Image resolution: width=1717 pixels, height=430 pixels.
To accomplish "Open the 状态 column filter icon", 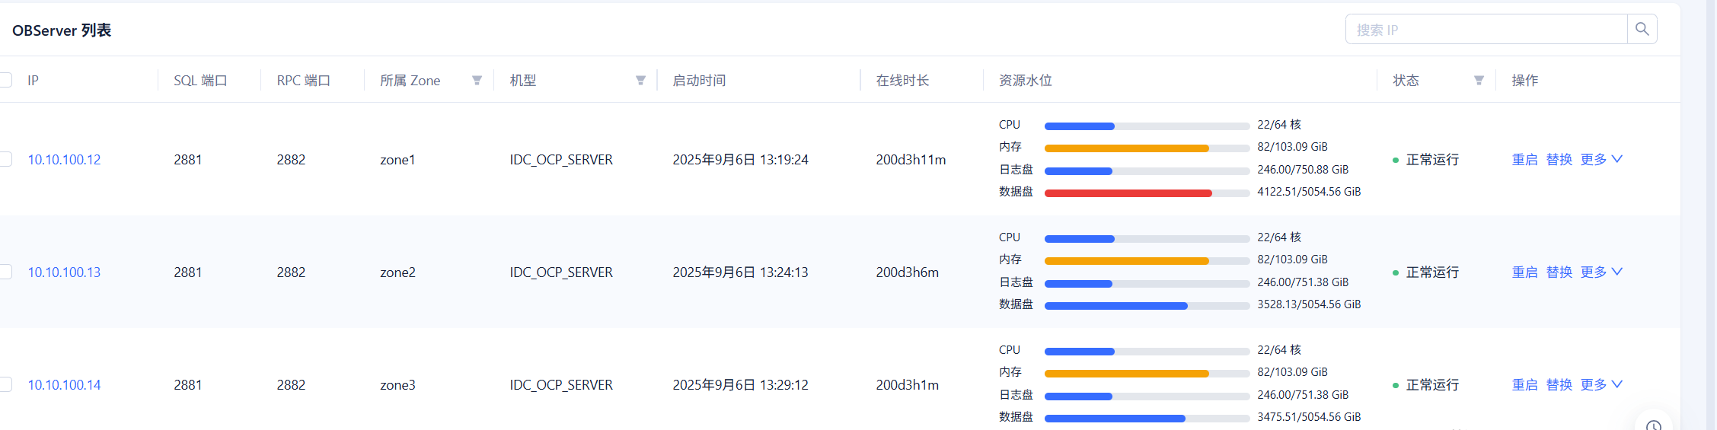I will (1479, 81).
